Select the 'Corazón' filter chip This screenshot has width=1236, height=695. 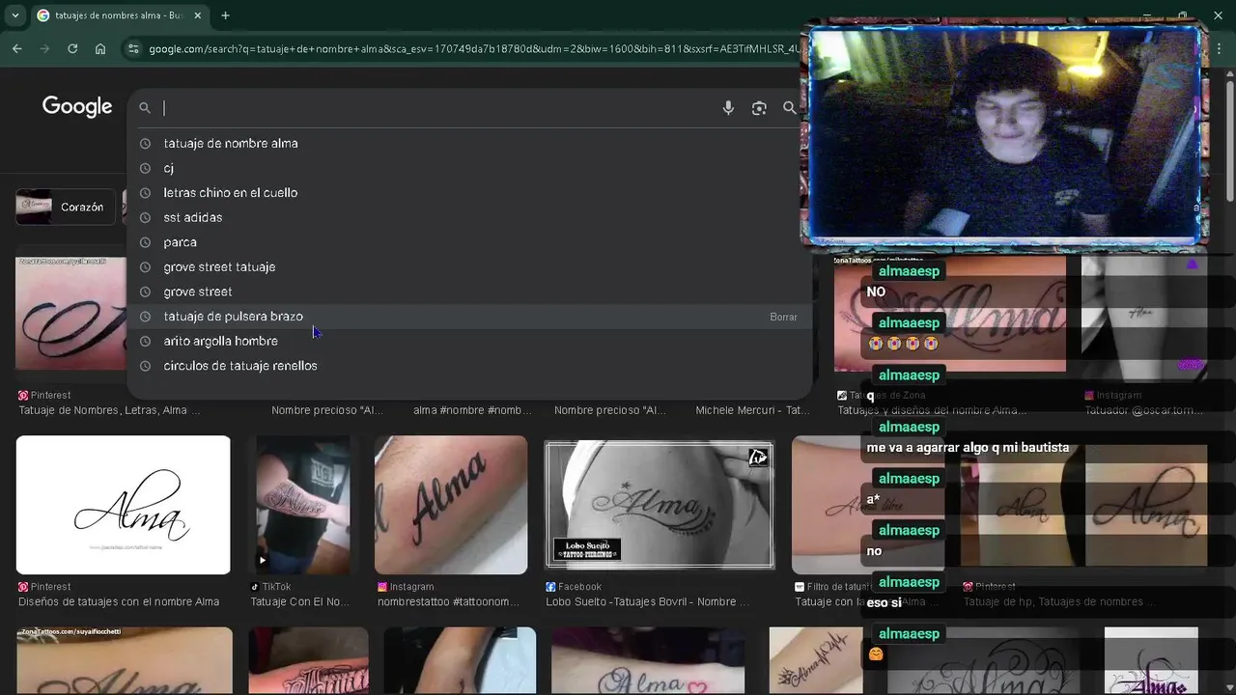[x=65, y=207]
